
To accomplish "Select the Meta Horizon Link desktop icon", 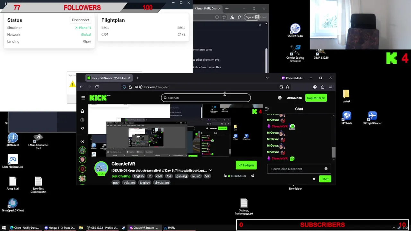I will tap(13, 162).
